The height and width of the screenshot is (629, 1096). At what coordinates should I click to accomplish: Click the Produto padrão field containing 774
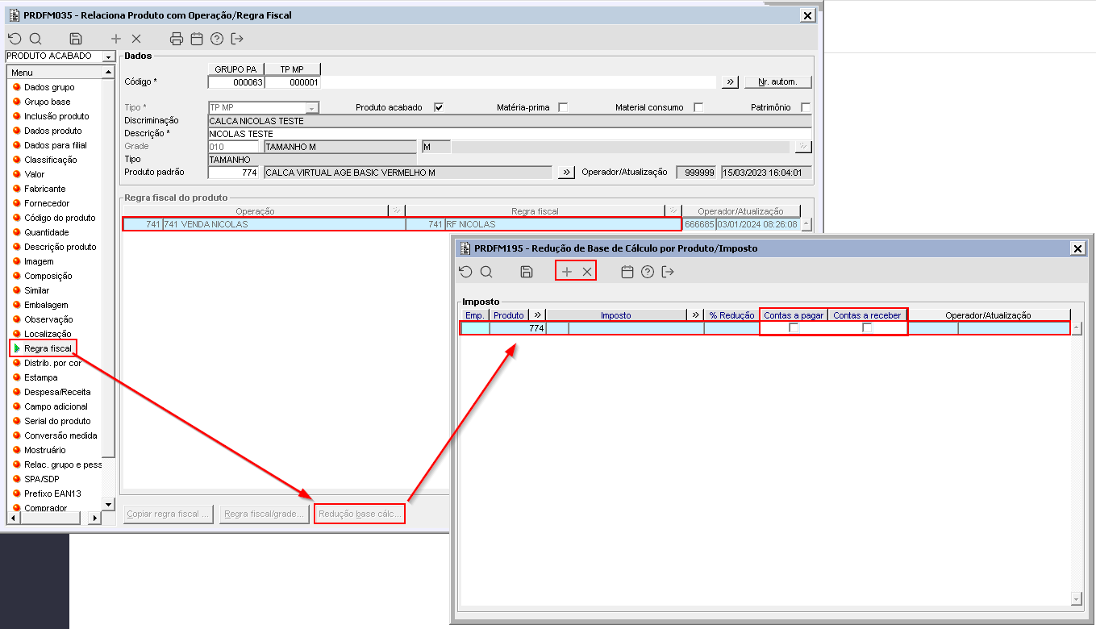pyautogui.click(x=233, y=173)
